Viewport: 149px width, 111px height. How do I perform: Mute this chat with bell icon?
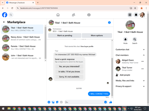click(125, 39)
